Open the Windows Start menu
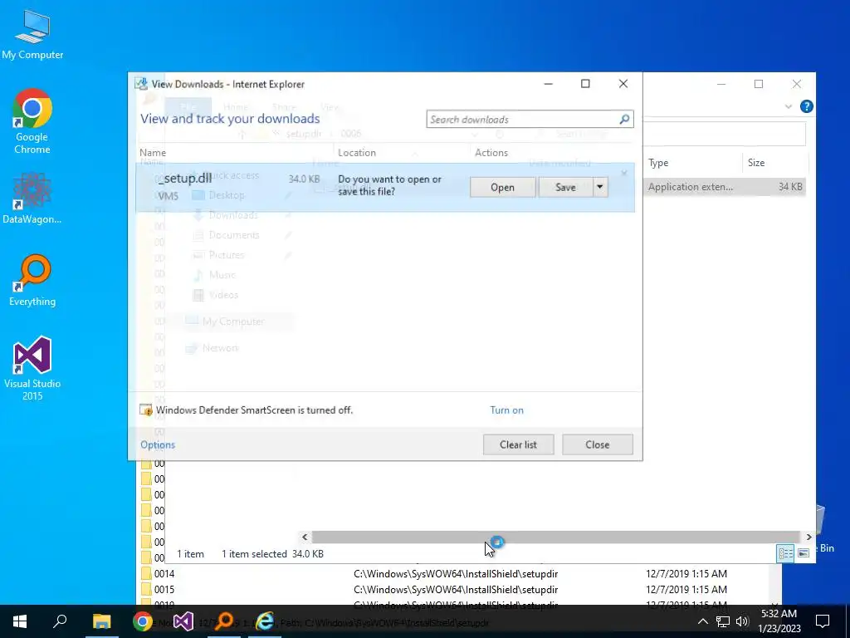The image size is (850, 638). 20,621
